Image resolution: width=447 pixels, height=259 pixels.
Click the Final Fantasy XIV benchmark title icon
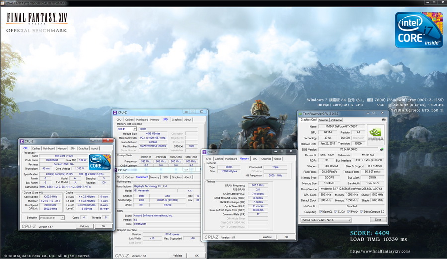tap(2, 3)
